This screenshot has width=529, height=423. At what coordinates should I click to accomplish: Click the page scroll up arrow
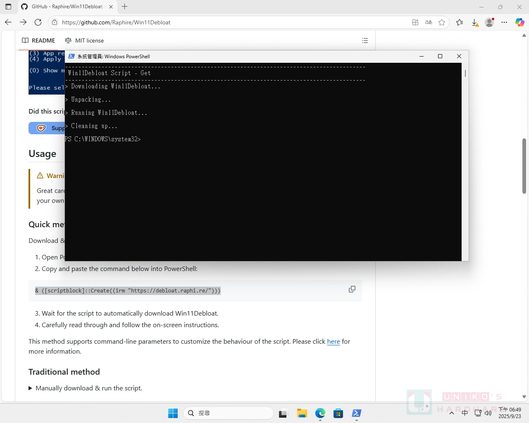pos(524,36)
